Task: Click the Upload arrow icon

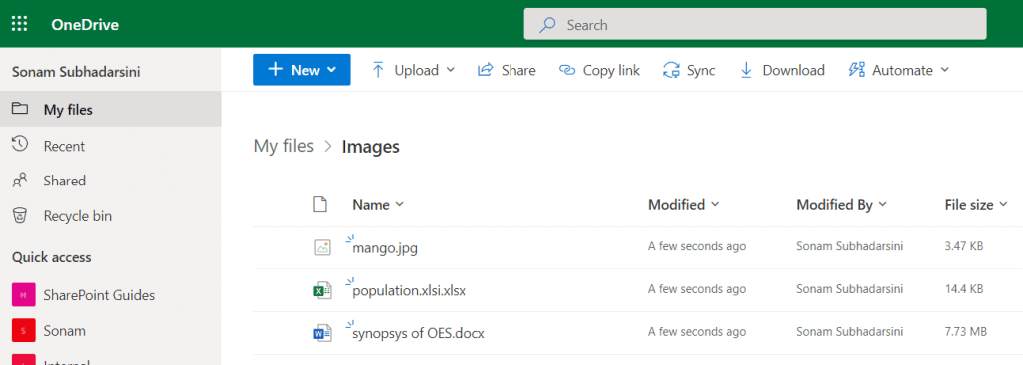Action: click(x=378, y=70)
